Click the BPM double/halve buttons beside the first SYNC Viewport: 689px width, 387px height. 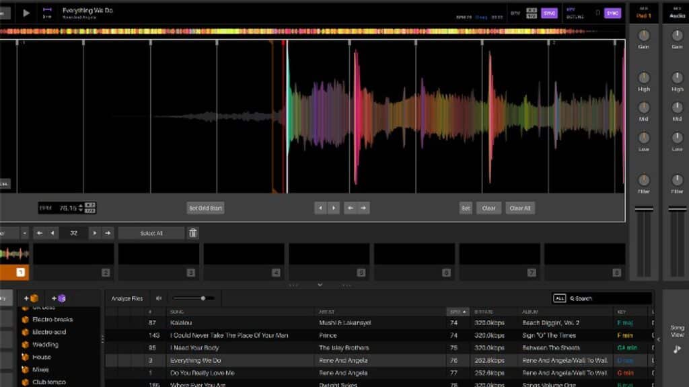(x=532, y=13)
